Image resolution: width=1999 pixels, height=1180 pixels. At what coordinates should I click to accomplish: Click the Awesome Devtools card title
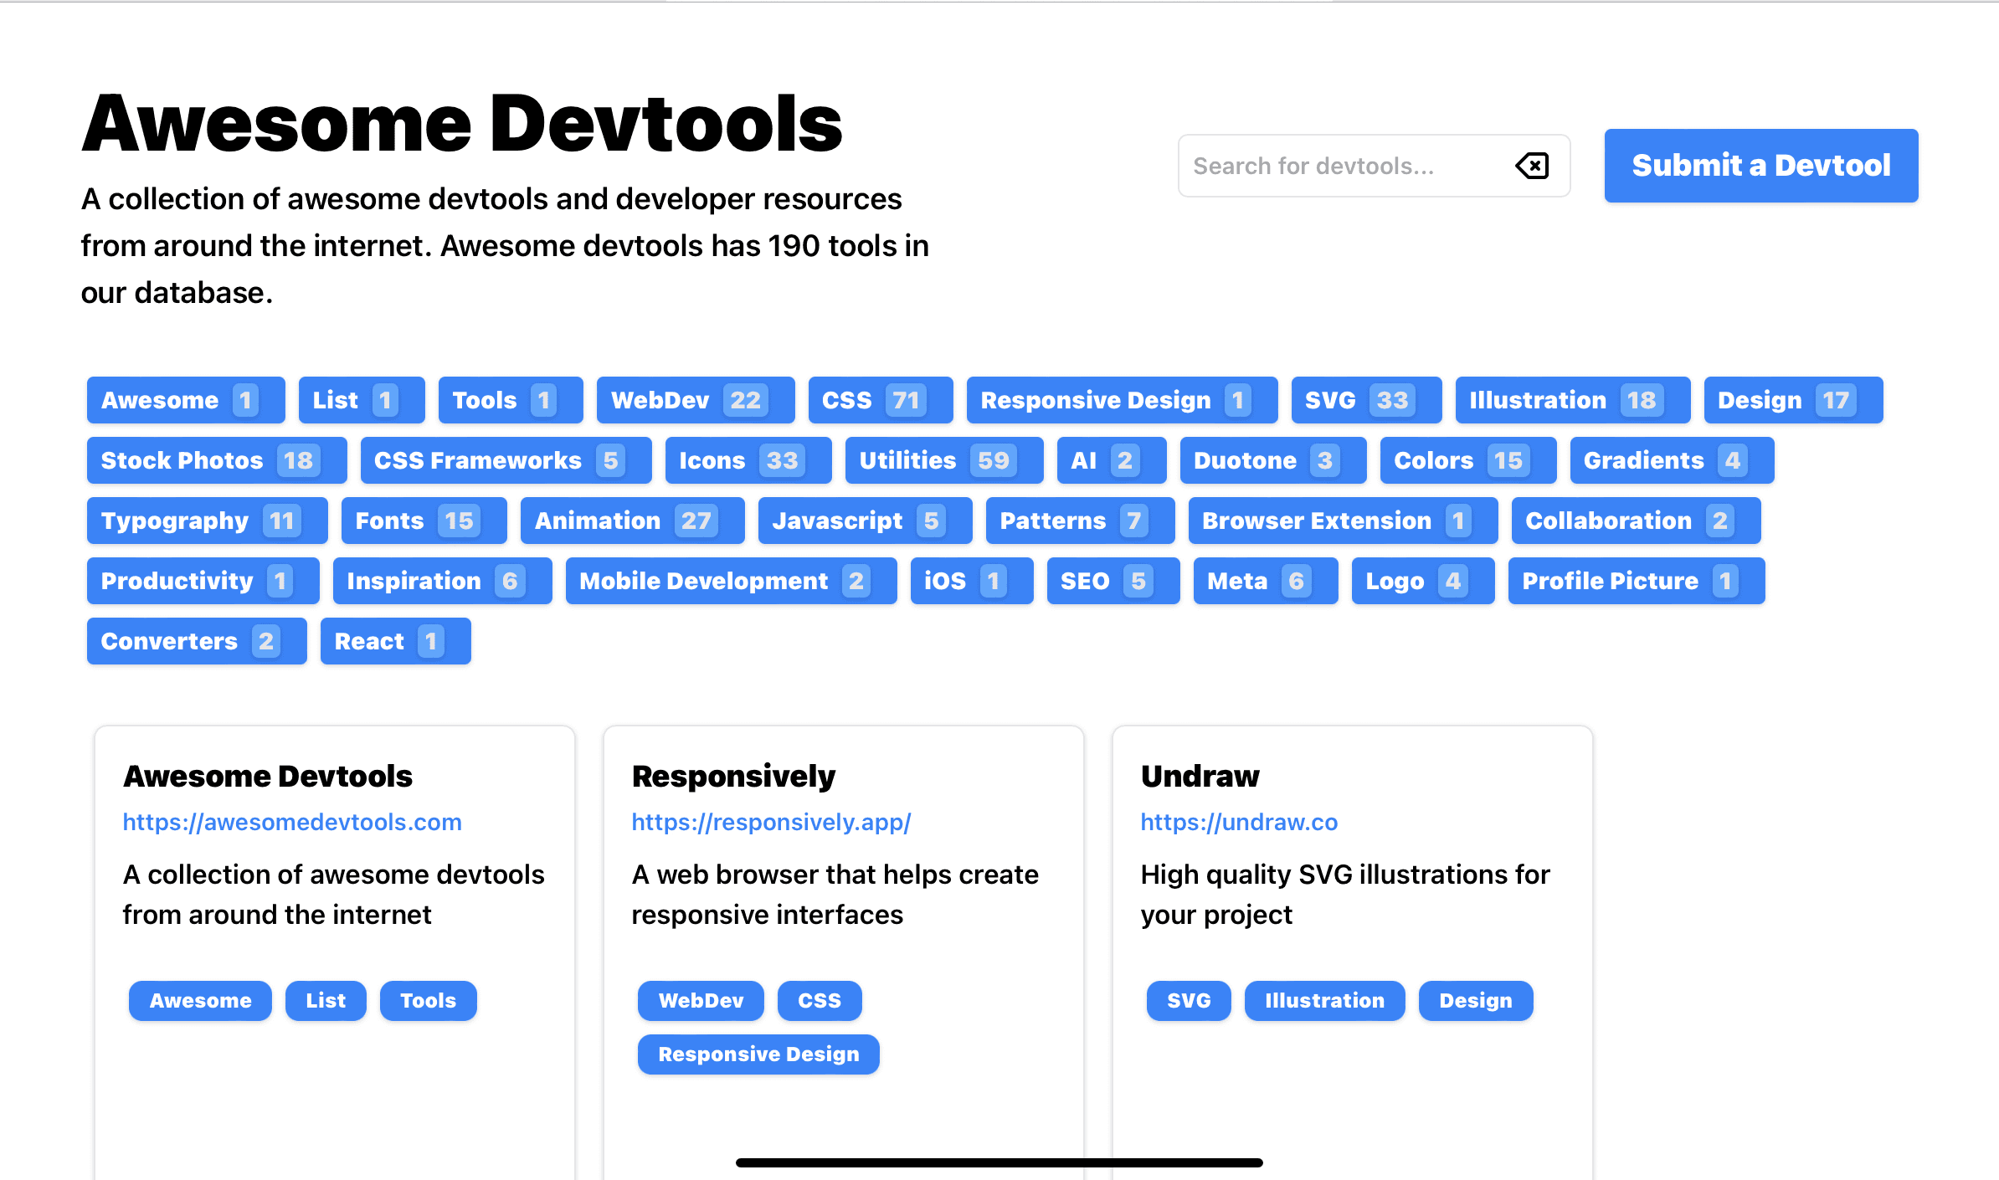tap(268, 776)
